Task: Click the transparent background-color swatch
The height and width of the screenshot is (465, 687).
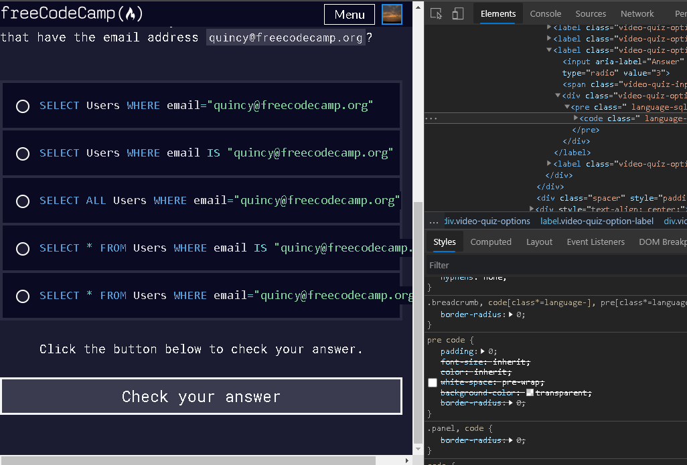Action: [530, 393]
